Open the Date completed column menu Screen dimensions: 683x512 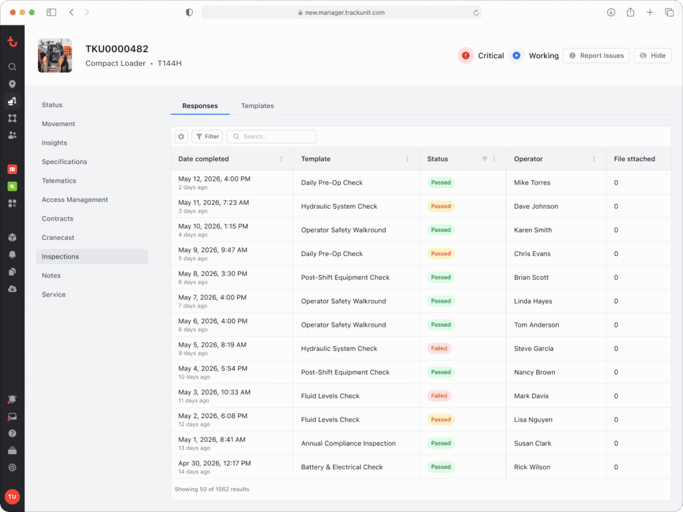point(281,159)
